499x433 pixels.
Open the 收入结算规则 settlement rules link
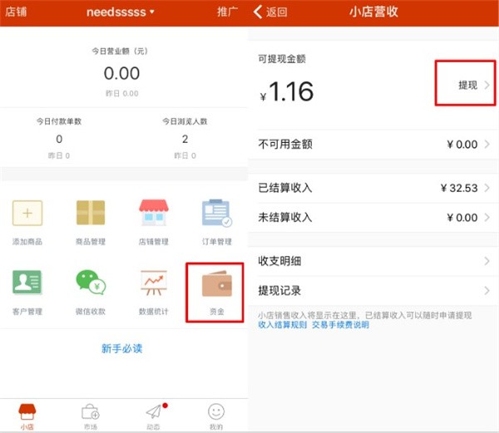283,325
